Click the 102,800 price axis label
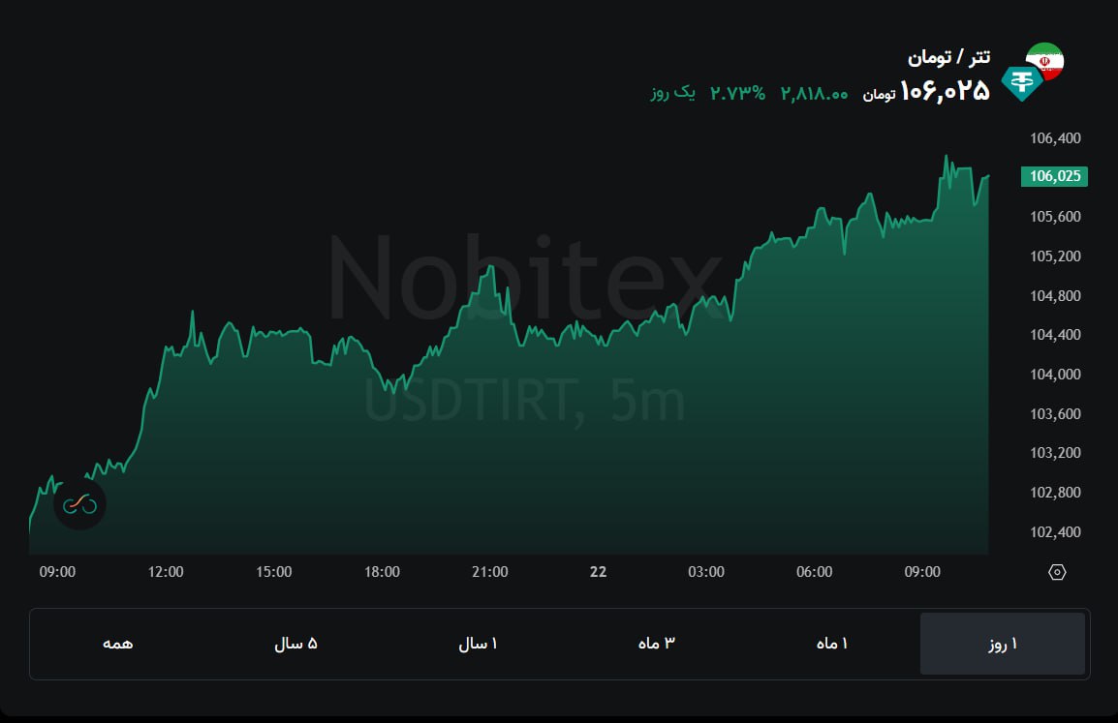Viewport: 1118px width, 723px height. (x=1055, y=493)
